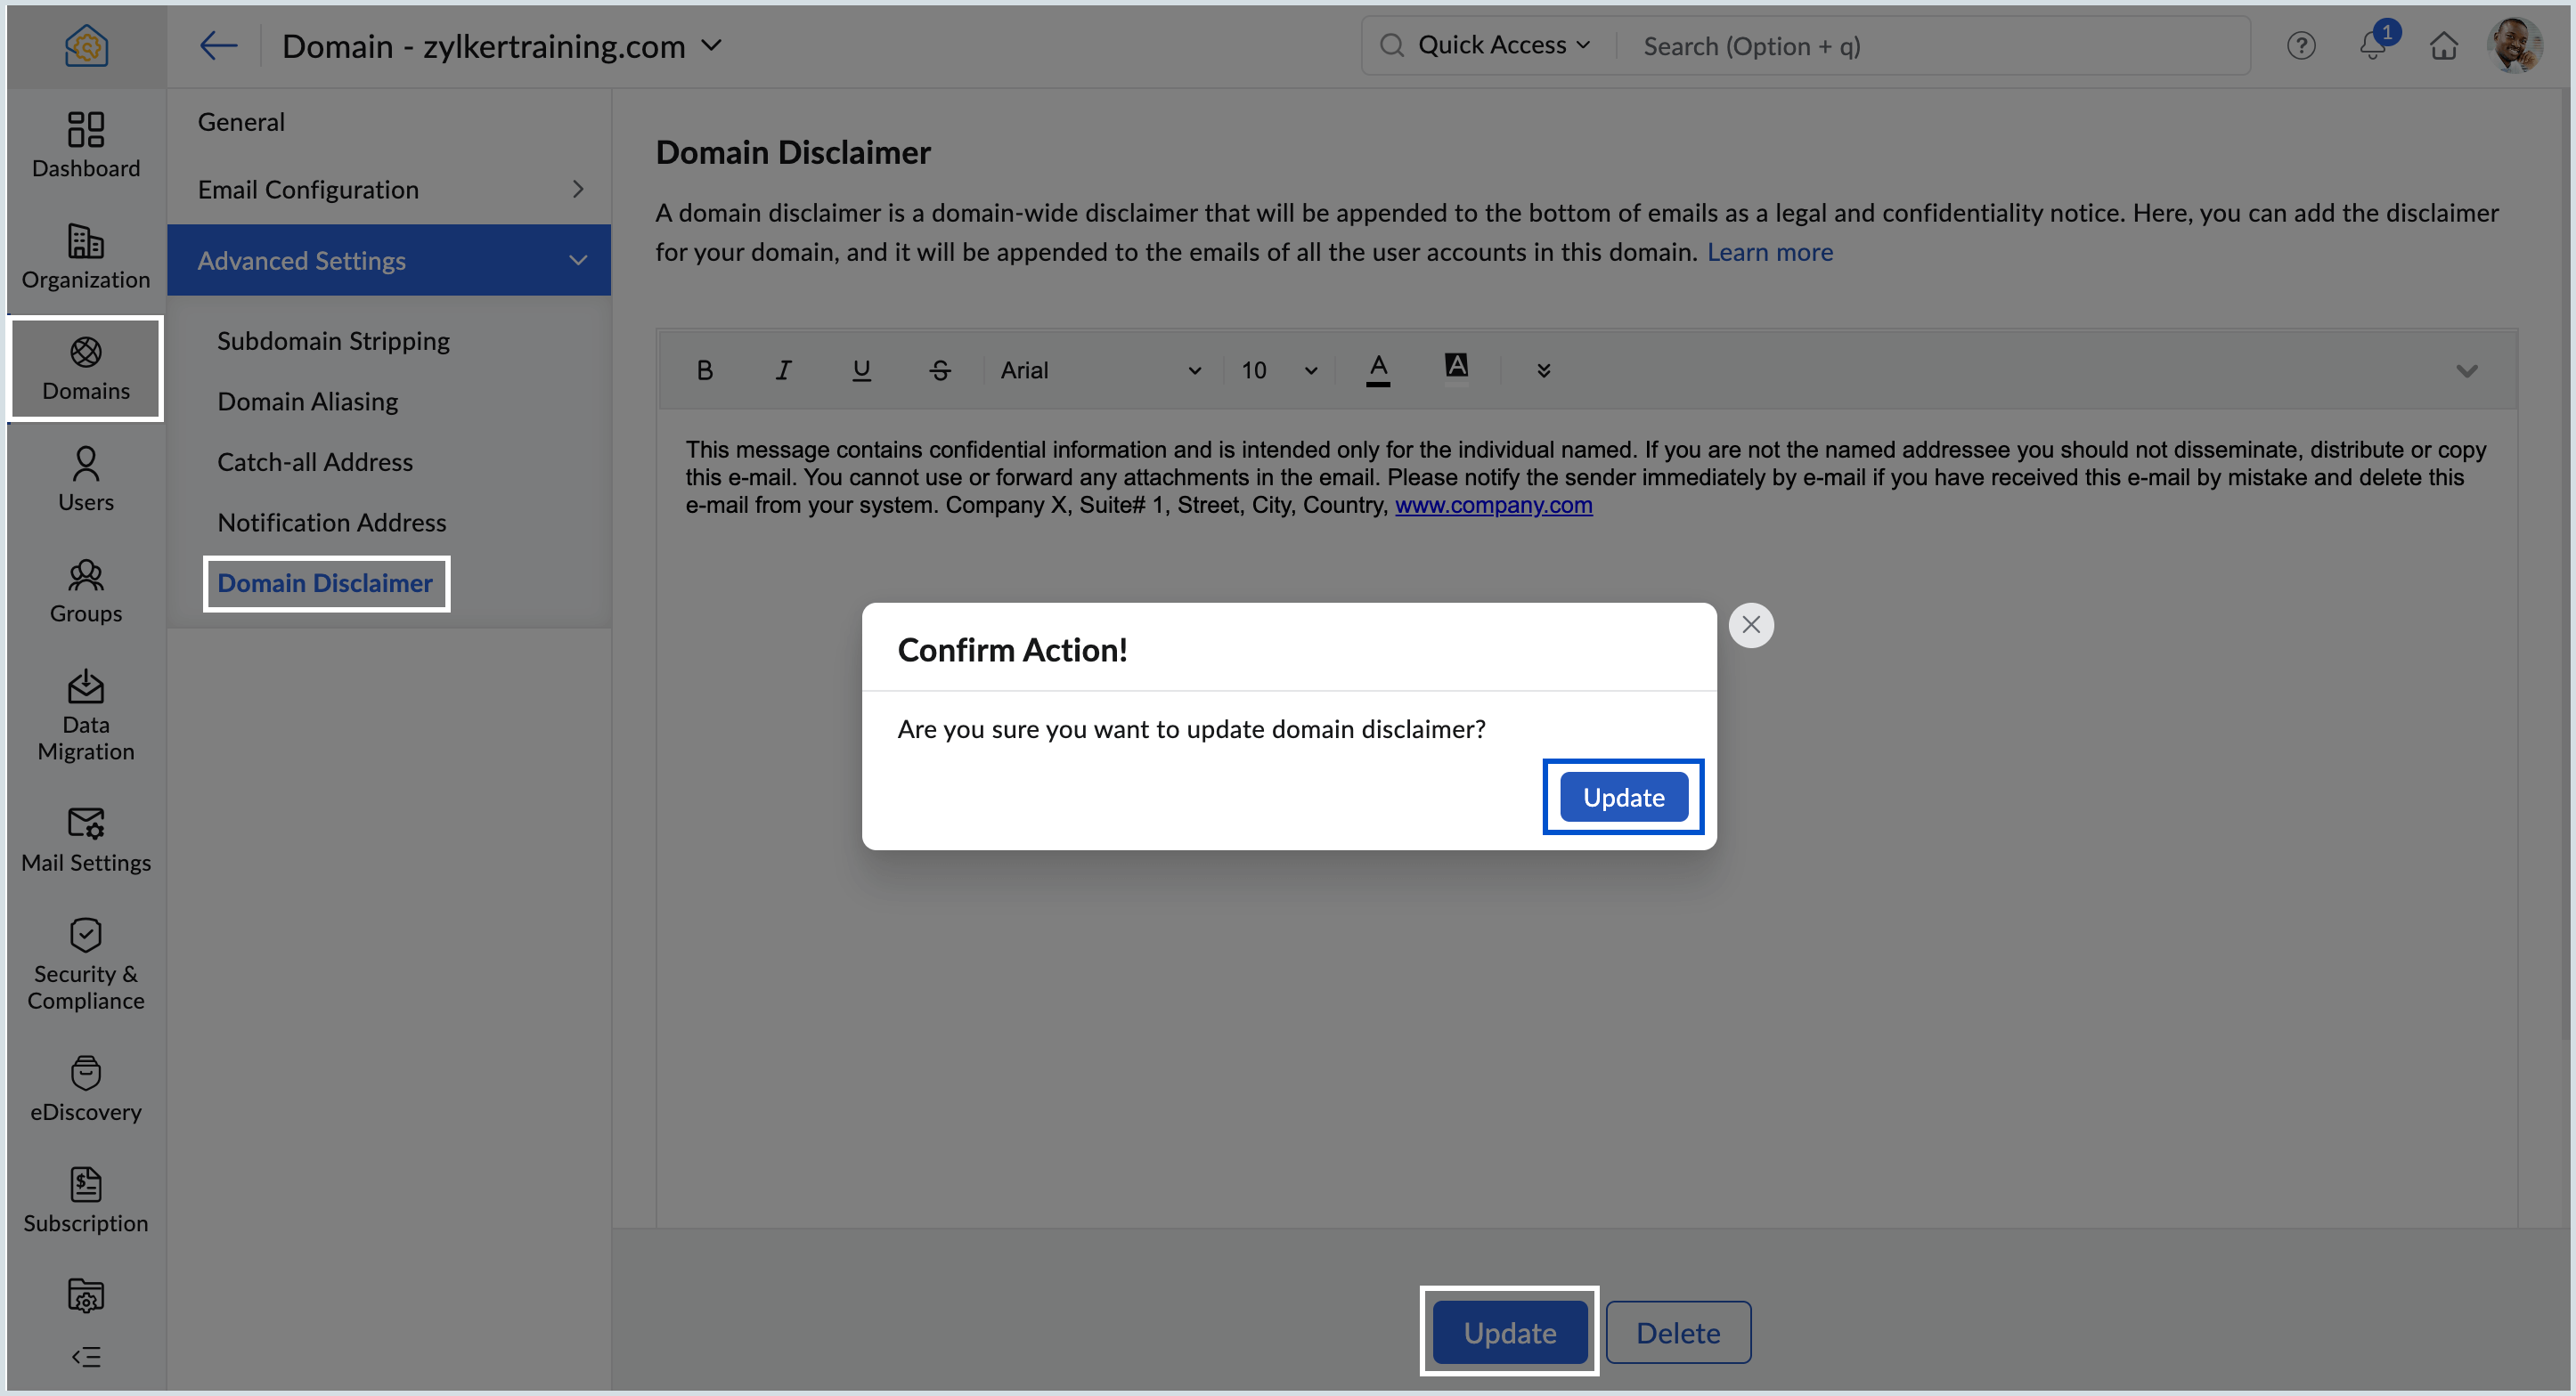Expand the Email Configuration menu
The image size is (2576, 1396).
tap(388, 190)
